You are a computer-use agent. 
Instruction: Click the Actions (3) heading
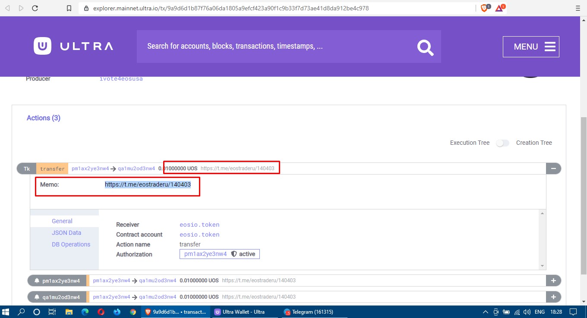(44, 118)
